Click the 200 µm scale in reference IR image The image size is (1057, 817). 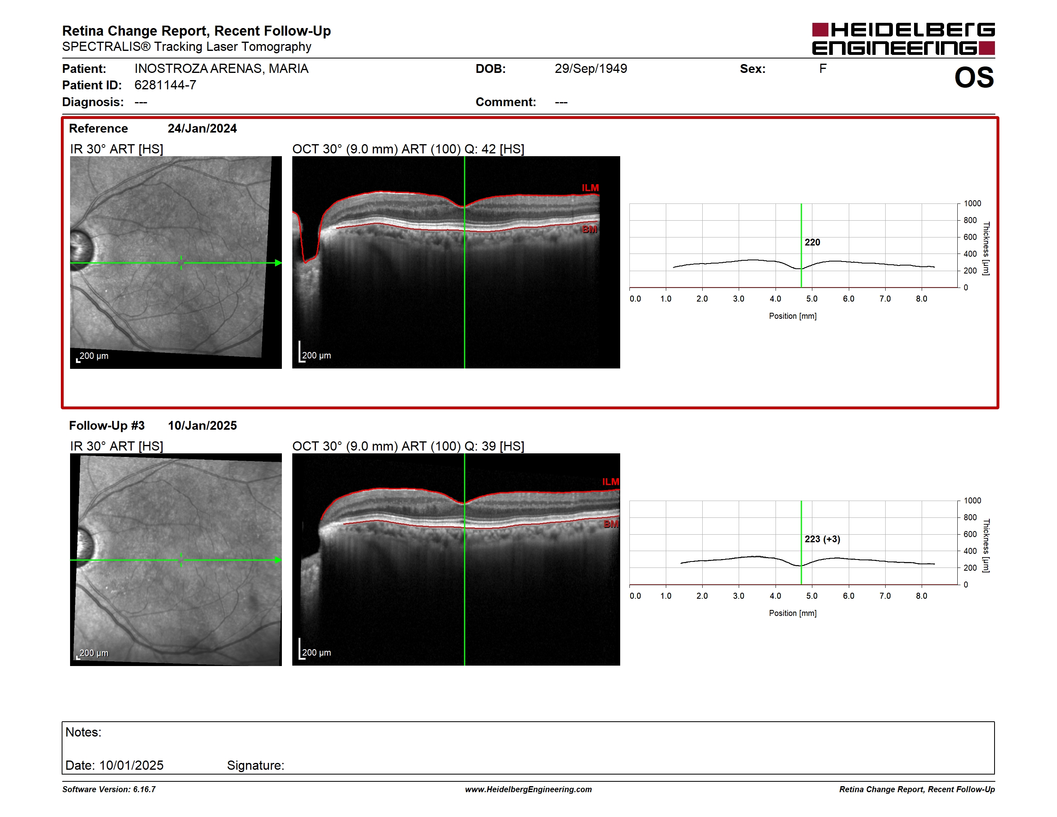tap(92, 357)
